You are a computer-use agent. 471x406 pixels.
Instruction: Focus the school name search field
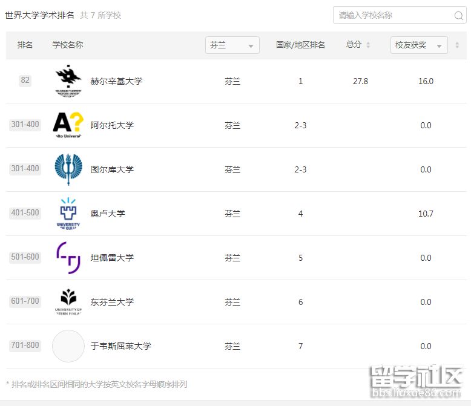(x=400, y=15)
